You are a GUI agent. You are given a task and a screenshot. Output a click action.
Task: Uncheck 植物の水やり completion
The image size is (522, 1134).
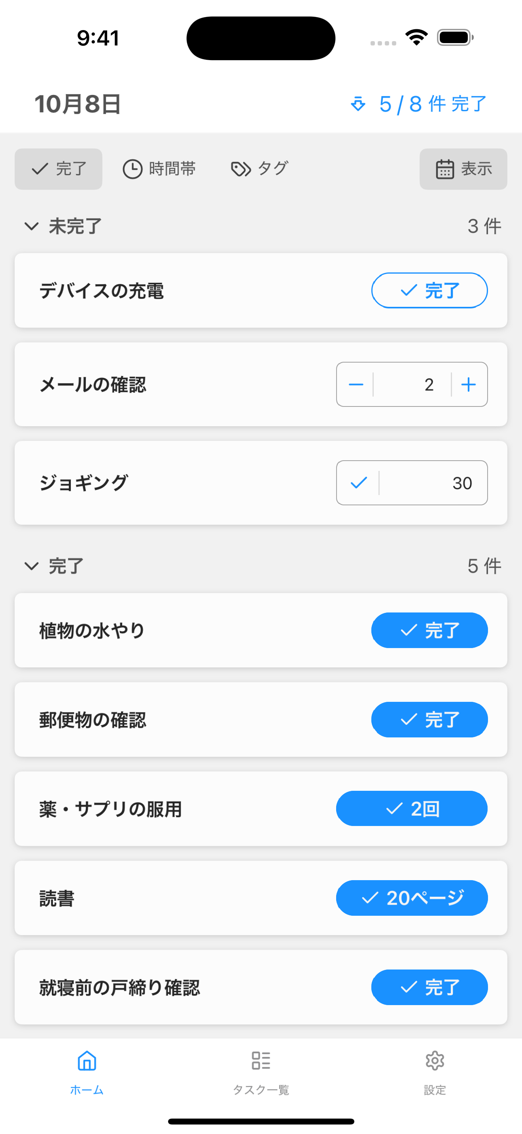(429, 630)
